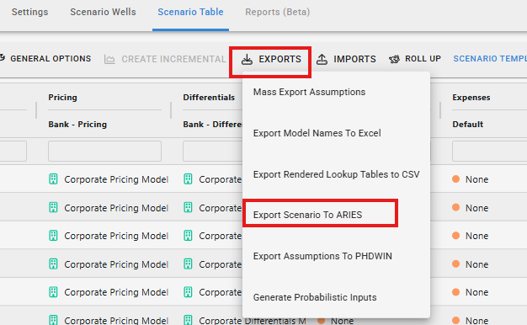Click the General Options gear icon

tap(2, 58)
